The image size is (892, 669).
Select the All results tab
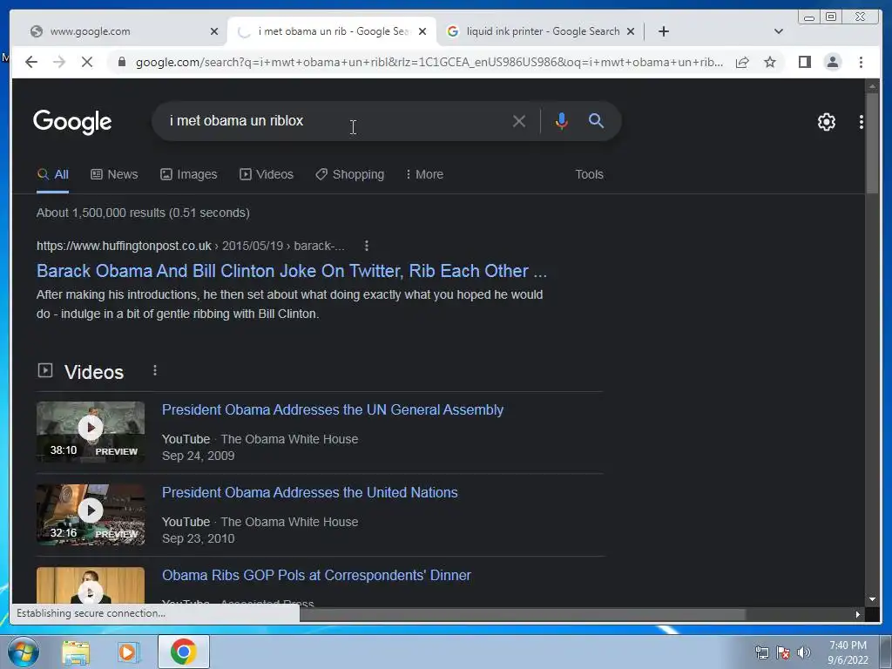coord(53,174)
